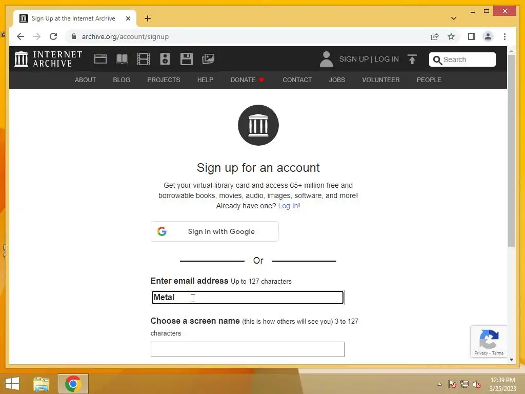Open the Web (Wayback) media icon
This screenshot has height=394, width=525.
pos(100,59)
